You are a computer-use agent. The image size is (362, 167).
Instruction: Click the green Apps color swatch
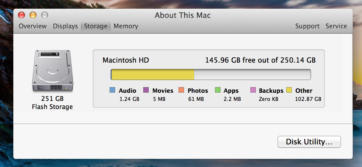[x=218, y=90]
